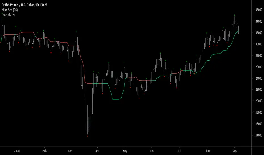
Task: Click the 1.14000 price axis label
Action: 257,135
